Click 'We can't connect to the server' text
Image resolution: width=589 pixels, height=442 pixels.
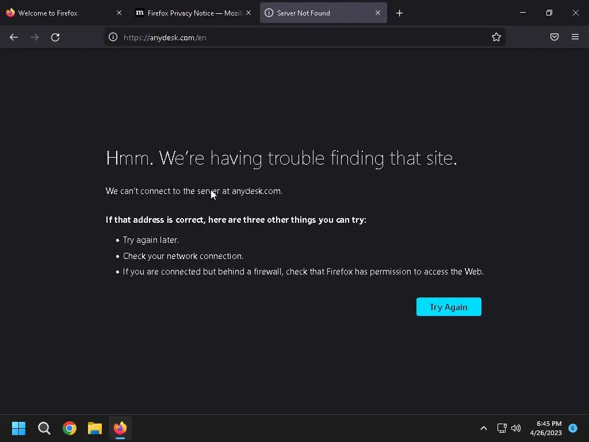tap(194, 191)
